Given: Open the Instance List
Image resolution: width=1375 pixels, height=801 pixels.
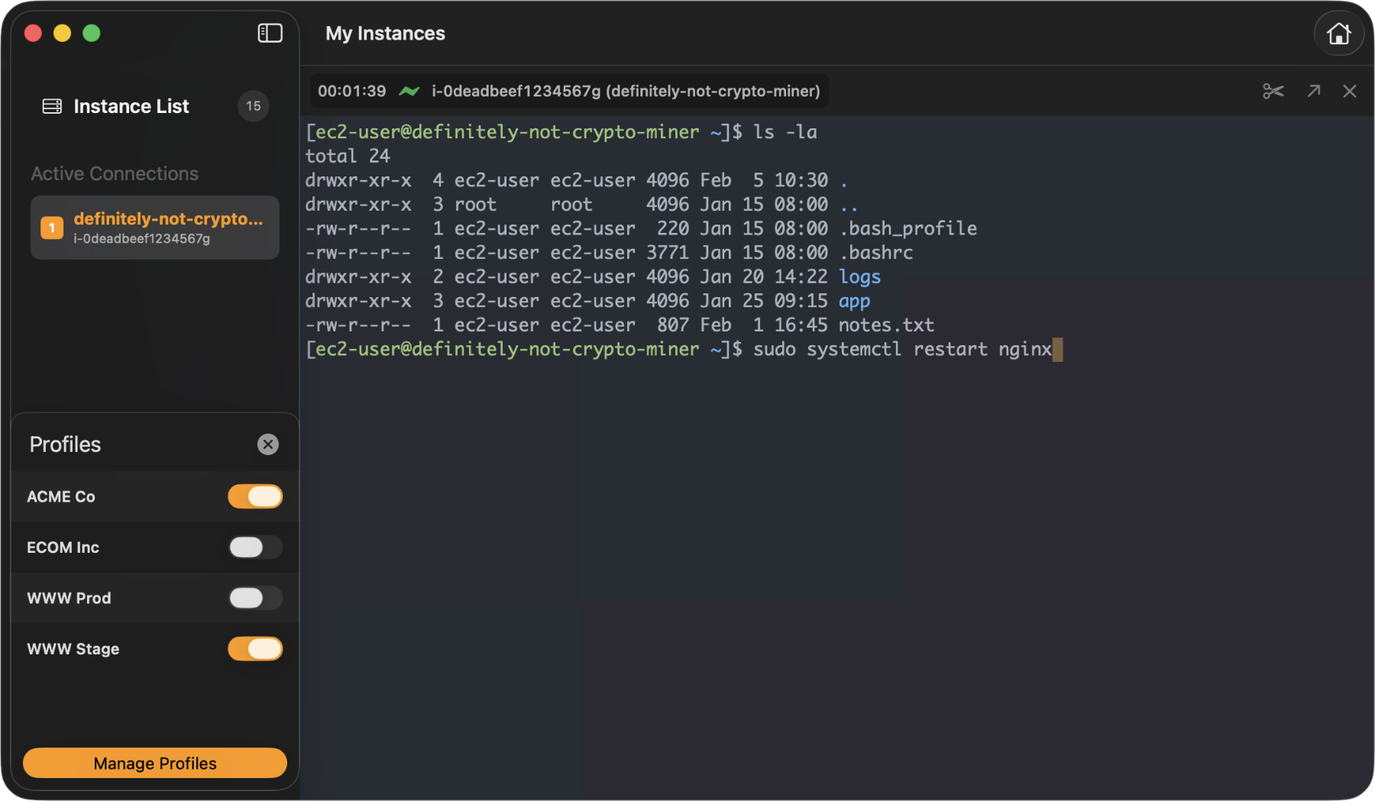Looking at the screenshot, I should click(155, 106).
